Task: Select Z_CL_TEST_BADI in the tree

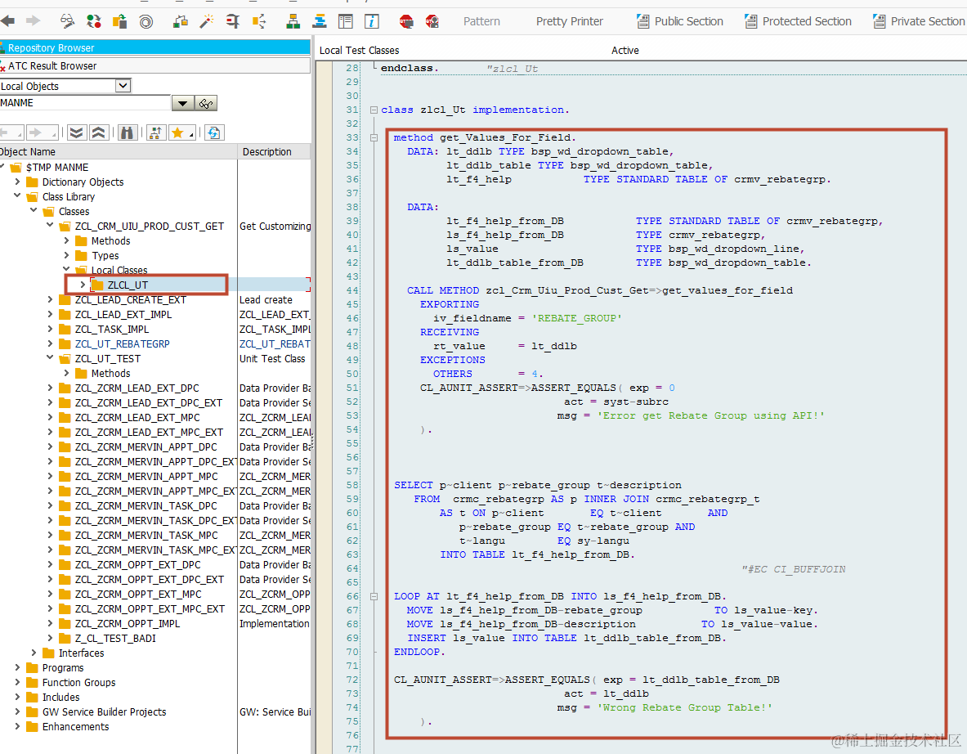Action: [115, 638]
